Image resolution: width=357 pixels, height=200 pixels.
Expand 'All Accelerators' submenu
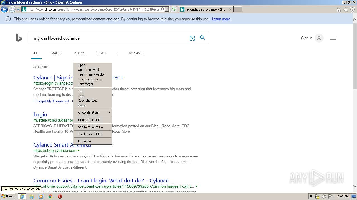pos(92,112)
